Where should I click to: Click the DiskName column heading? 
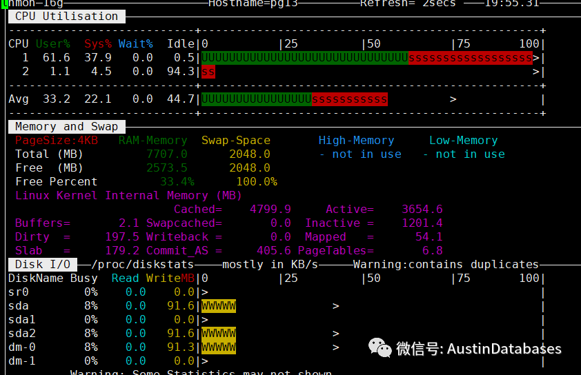pos(36,278)
